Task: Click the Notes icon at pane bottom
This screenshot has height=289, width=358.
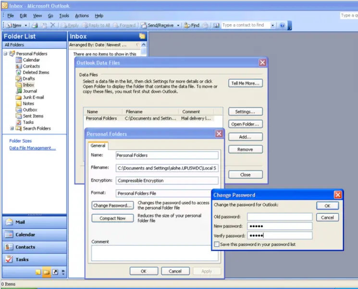Action: tap(38, 272)
